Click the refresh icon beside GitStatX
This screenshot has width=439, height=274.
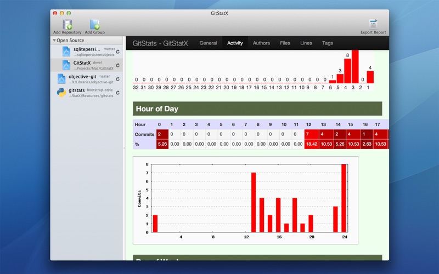117,65
